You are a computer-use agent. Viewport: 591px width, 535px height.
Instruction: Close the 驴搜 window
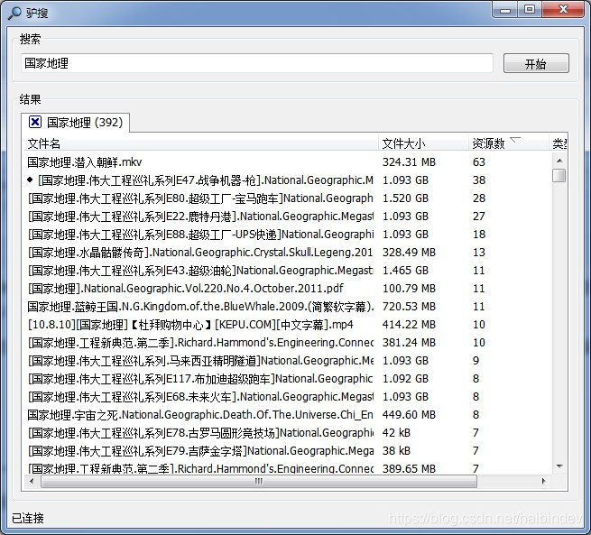coord(563,9)
